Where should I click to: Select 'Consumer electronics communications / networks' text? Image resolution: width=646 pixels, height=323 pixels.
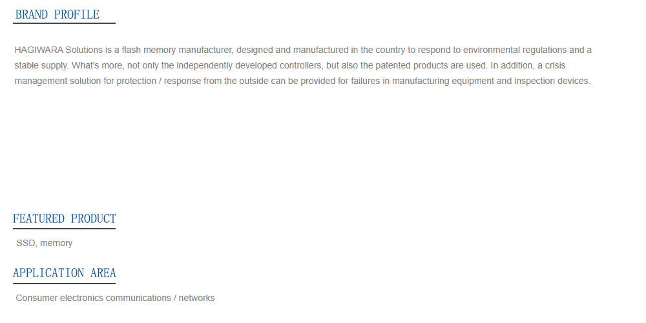pyautogui.click(x=116, y=298)
